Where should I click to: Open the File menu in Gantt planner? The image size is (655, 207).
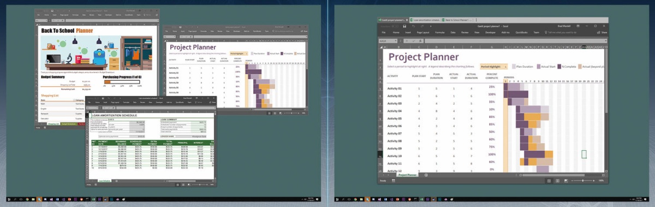383,32
